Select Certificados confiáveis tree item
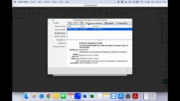This screenshot has height=101, width=180. (x=59, y=47)
